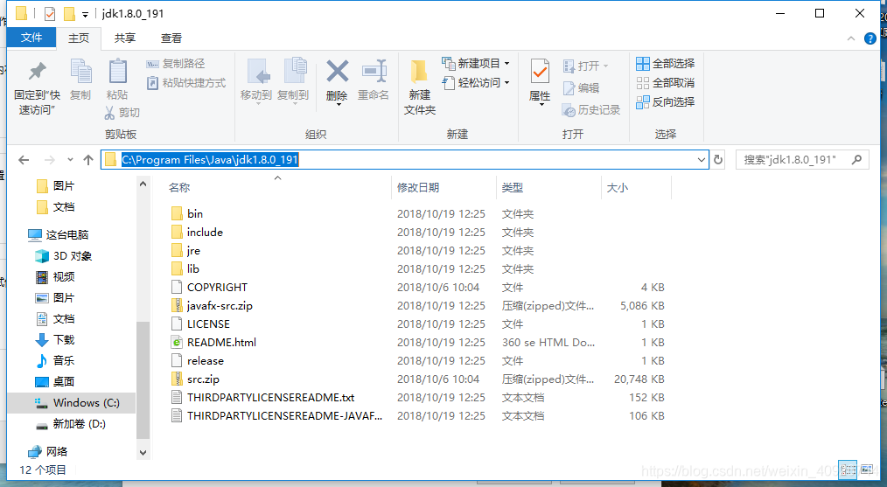Click the Copy ribbon icon
Viewport: 887px width, 487px height.
[x=80, y=72]
